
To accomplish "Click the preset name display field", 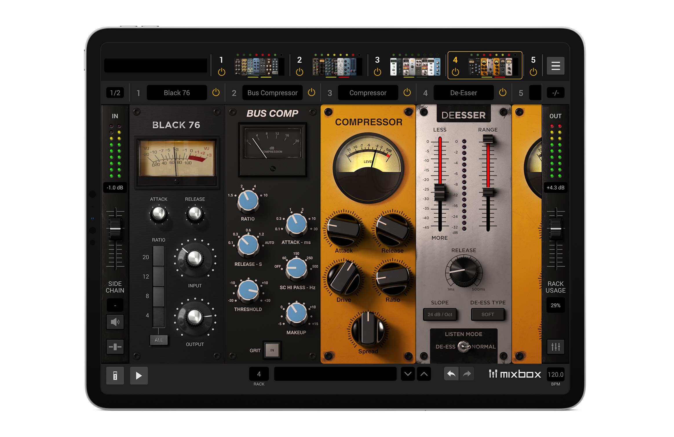I will (335, 374).
